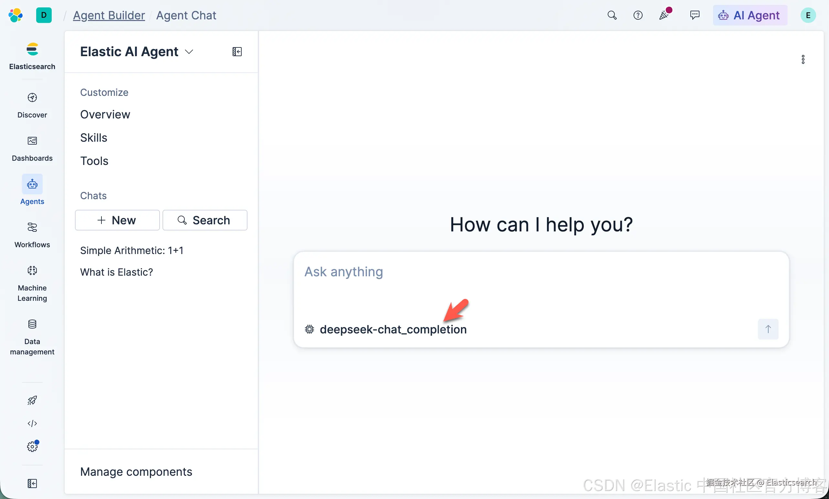Open the news celebration icon
Screen dimensions: 829x499
pyautogui.click(x=665, y=15)
